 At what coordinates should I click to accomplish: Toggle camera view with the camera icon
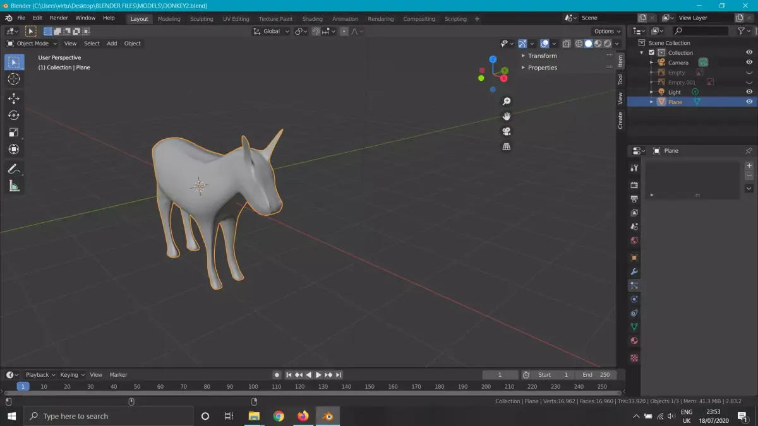click(x=507, y=131)
